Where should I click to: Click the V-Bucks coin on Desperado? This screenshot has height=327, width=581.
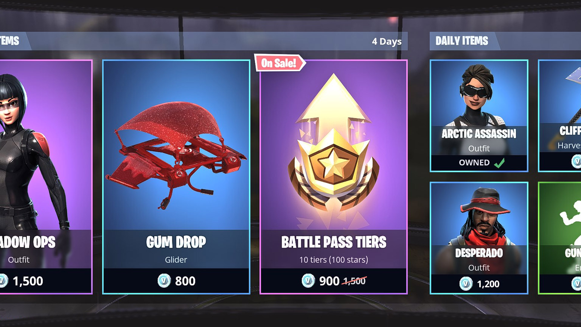click(466, 284)
